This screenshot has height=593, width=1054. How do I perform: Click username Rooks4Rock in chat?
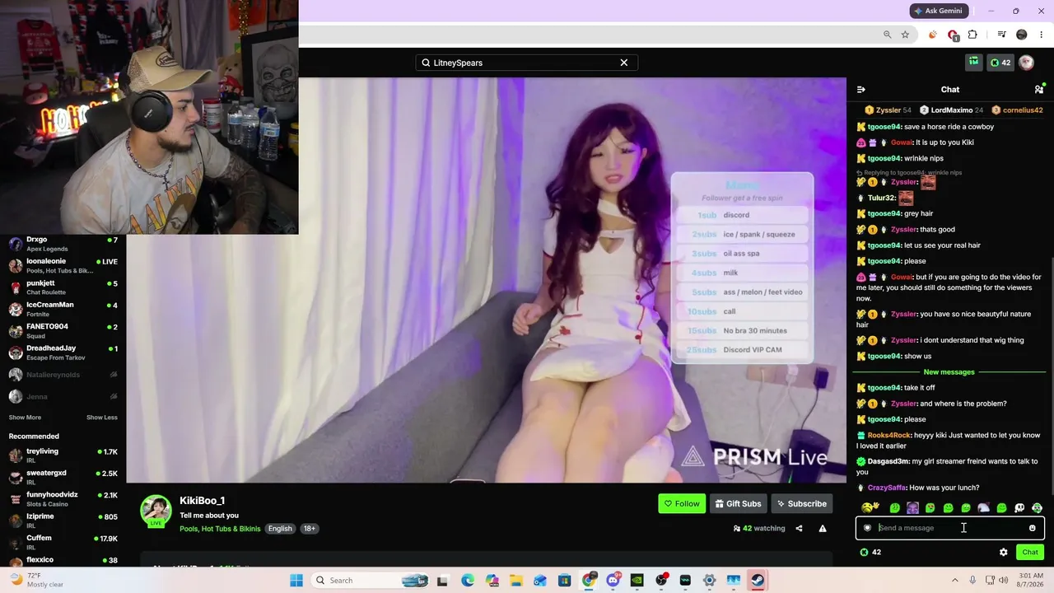pyautogui.click(x=888, y=435)
